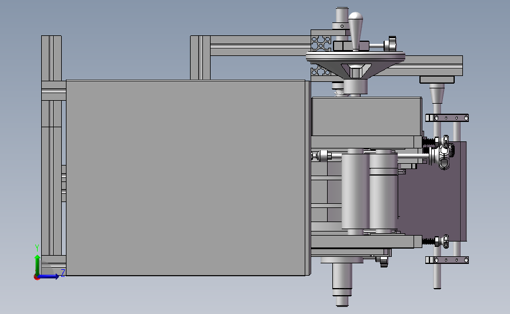The width and height of the screenshot is (510, 314).
Task: Select the gray block above the rollers
Action: point(366,116)
